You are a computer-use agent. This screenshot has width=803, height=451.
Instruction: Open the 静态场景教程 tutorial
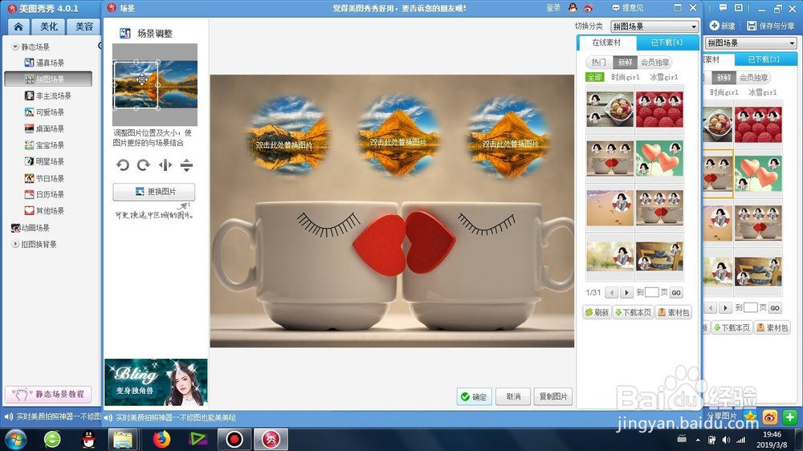[x=49, y=394]
